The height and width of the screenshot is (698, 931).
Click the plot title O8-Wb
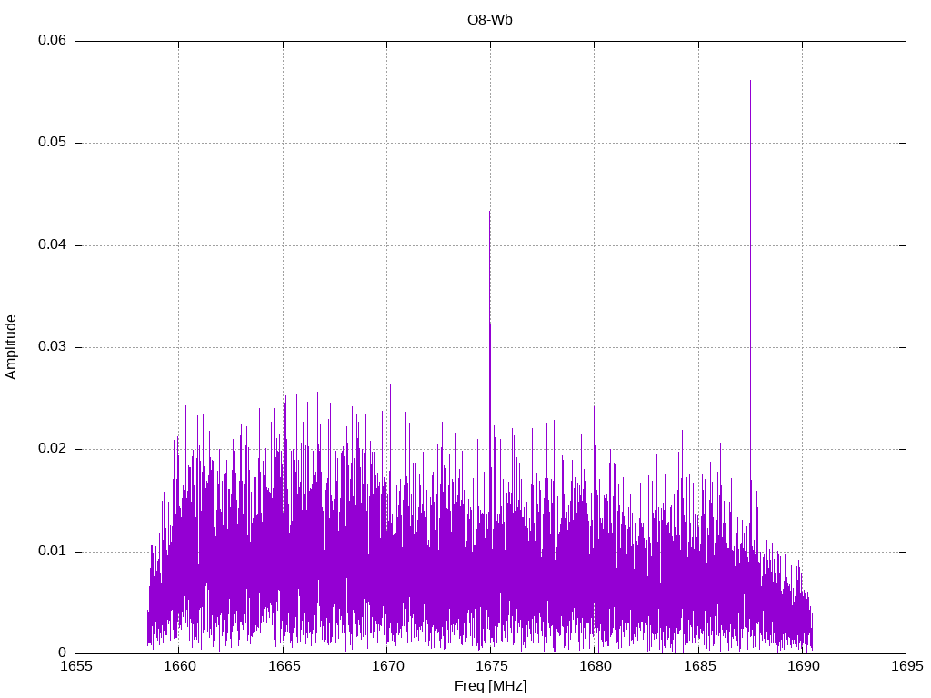coord(490,20)
